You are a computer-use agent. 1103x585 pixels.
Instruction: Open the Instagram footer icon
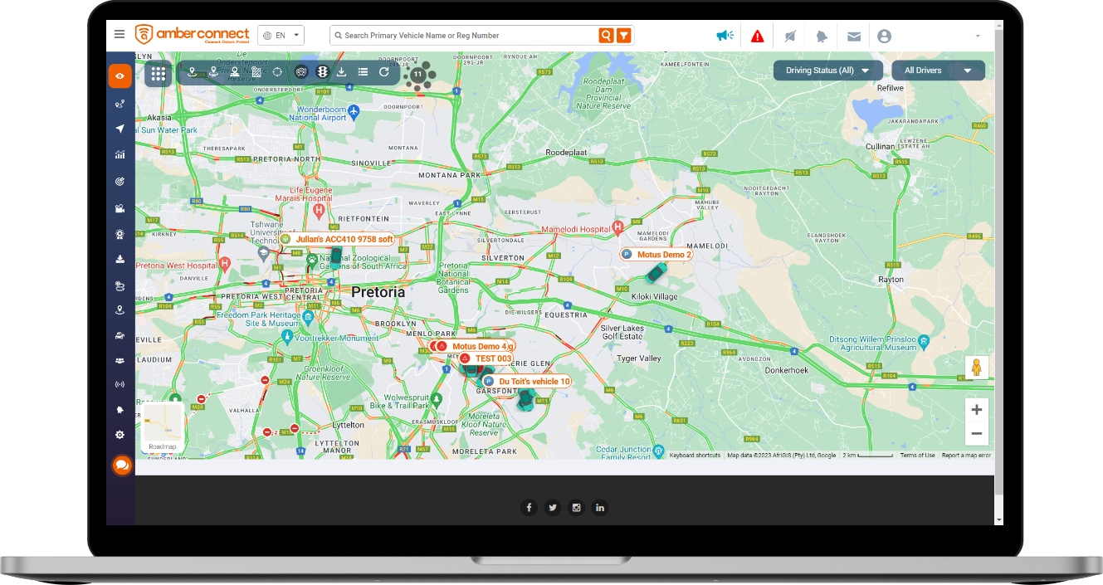[576, 508]
